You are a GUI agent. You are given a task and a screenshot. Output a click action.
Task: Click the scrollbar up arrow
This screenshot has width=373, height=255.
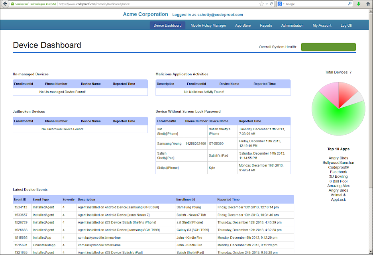[371, 11]
